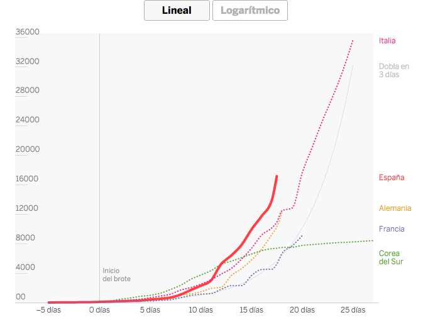Click the '10 días' x-axis label
This screenshot has height=327, width=433.
200,310
